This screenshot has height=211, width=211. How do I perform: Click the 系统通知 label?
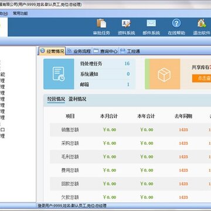point(89,74)
